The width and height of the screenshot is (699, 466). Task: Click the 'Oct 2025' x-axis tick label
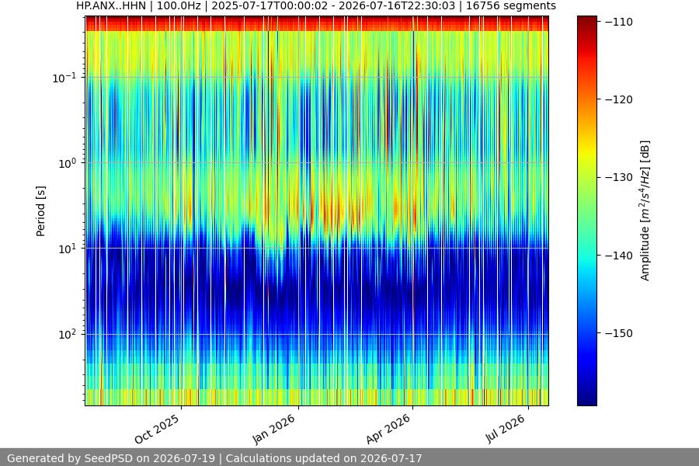[157, 429]
